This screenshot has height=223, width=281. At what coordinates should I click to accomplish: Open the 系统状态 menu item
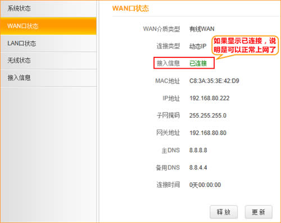click(x=48, y=8)
